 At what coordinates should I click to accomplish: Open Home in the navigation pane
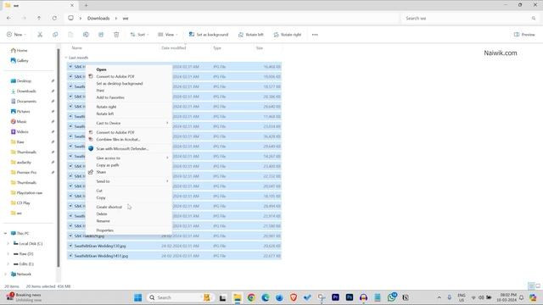tap(19, 51)
